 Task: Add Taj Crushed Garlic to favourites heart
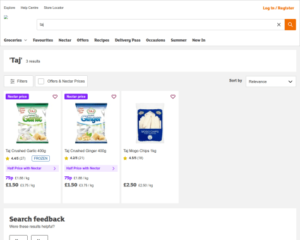pyautogui.click(x=55, y=97)
